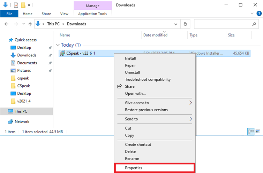
Task: Choose Install in the context menu
Action: tap(130, 58)
